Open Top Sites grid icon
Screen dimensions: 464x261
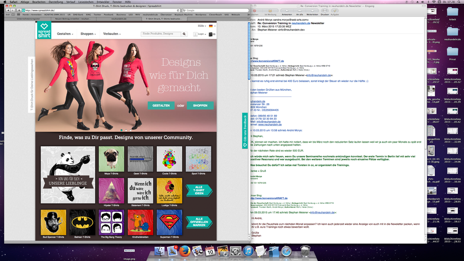(18, 15)
